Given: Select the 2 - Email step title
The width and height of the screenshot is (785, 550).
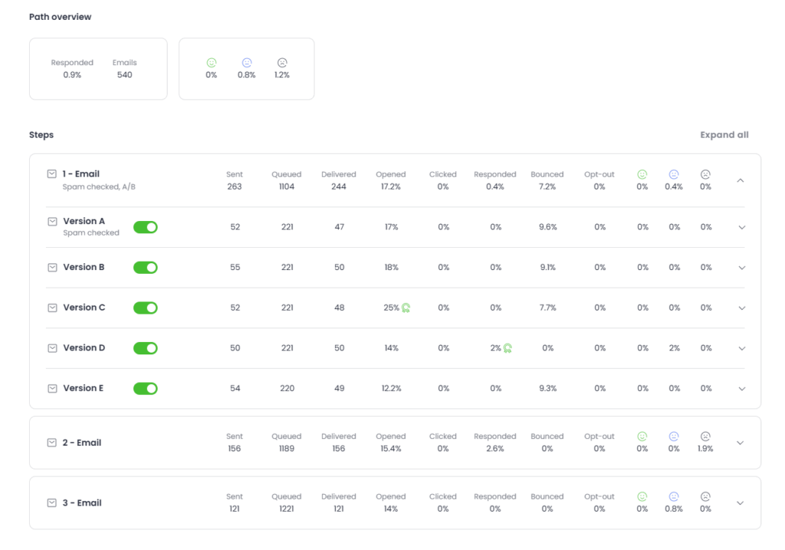Looking at the screenshot, I should [81, 443].
